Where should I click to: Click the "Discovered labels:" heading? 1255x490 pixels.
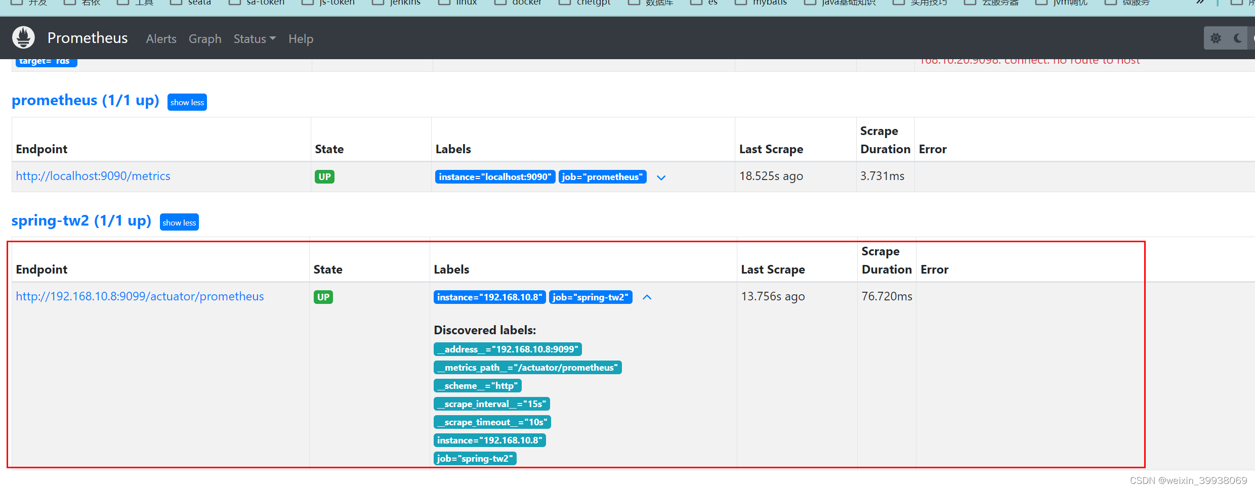(x=485, y=330)
